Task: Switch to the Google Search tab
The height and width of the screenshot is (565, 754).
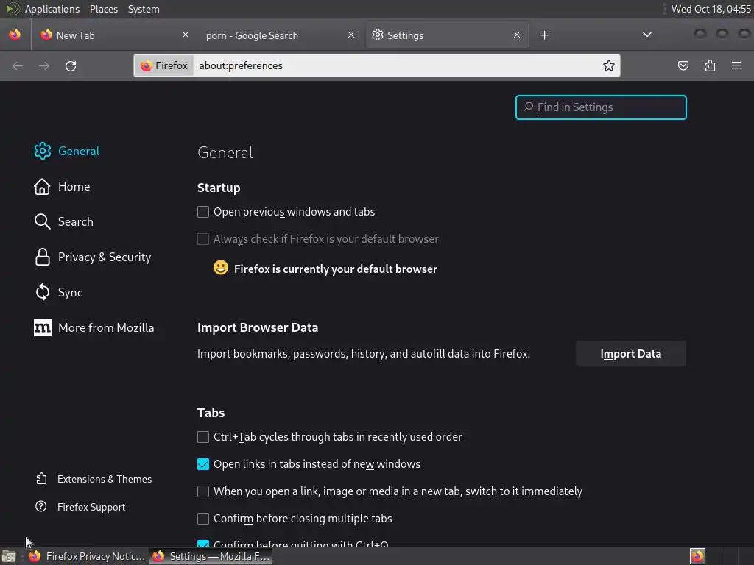Action: tap(252, 35)
